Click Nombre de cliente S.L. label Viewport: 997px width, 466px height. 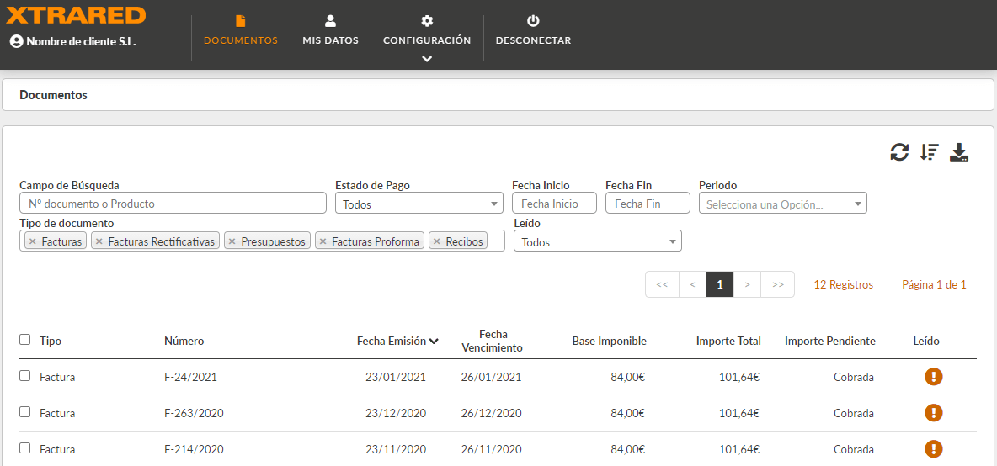pos(82,41)
